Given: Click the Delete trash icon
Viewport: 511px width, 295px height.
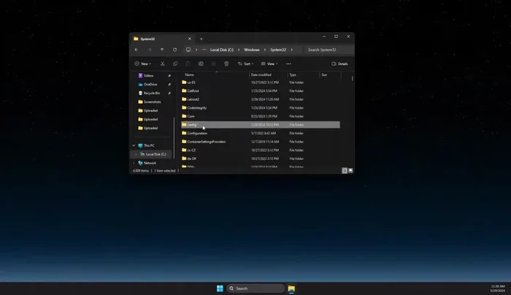Looking at the screenshot, I should tap(226, 64).
